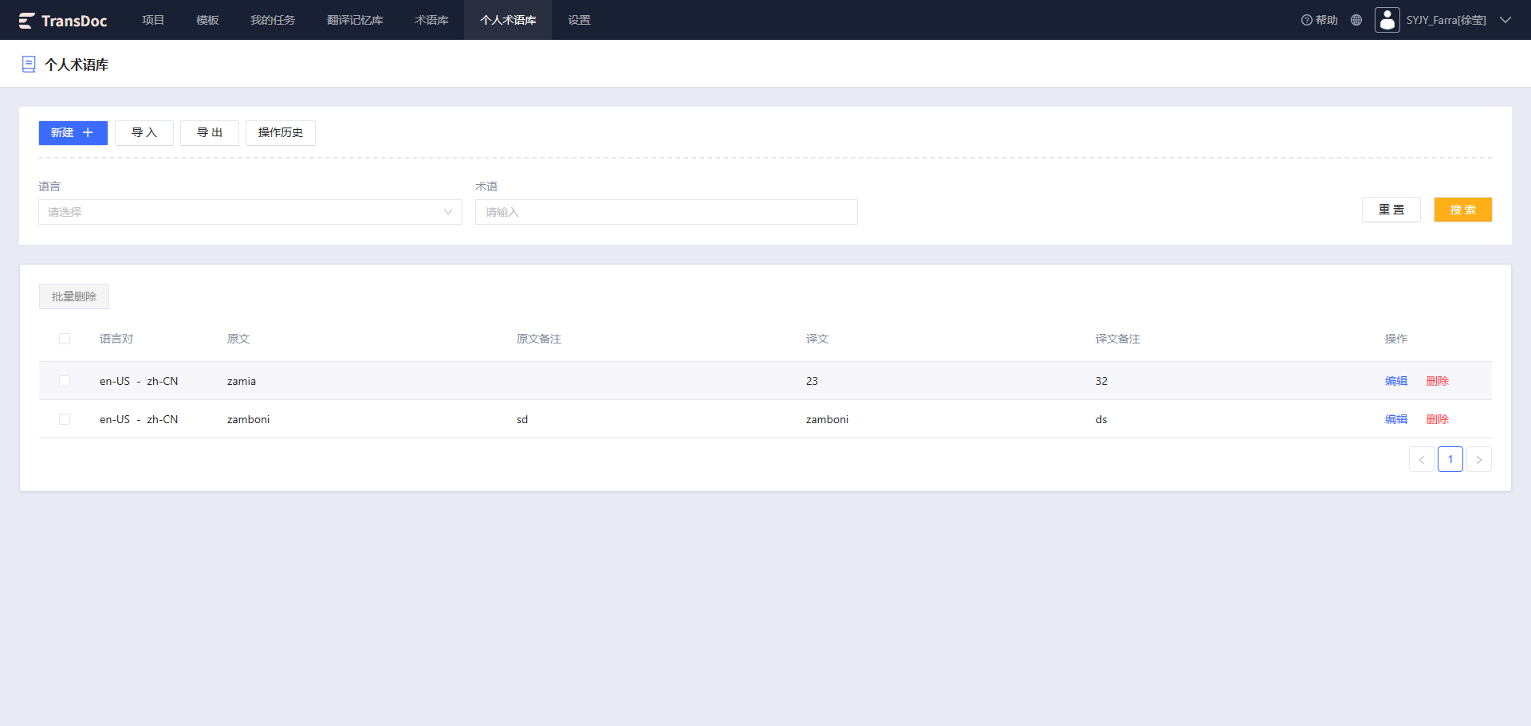Select page 1 in pagination
Screen dimensions: 1531x726
(1450, 459)
